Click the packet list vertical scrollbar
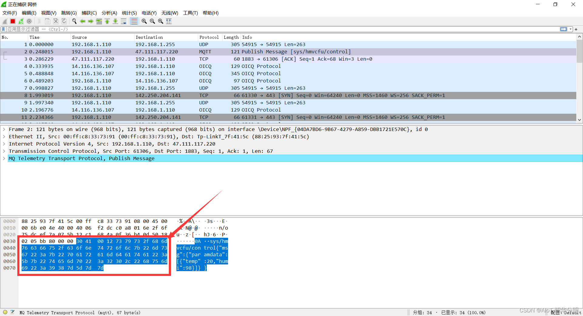583x316 pixels. 579,79
